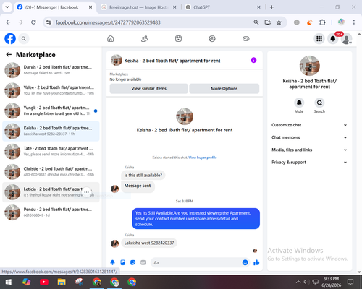Expand Privacy & support section

[309, 163]
